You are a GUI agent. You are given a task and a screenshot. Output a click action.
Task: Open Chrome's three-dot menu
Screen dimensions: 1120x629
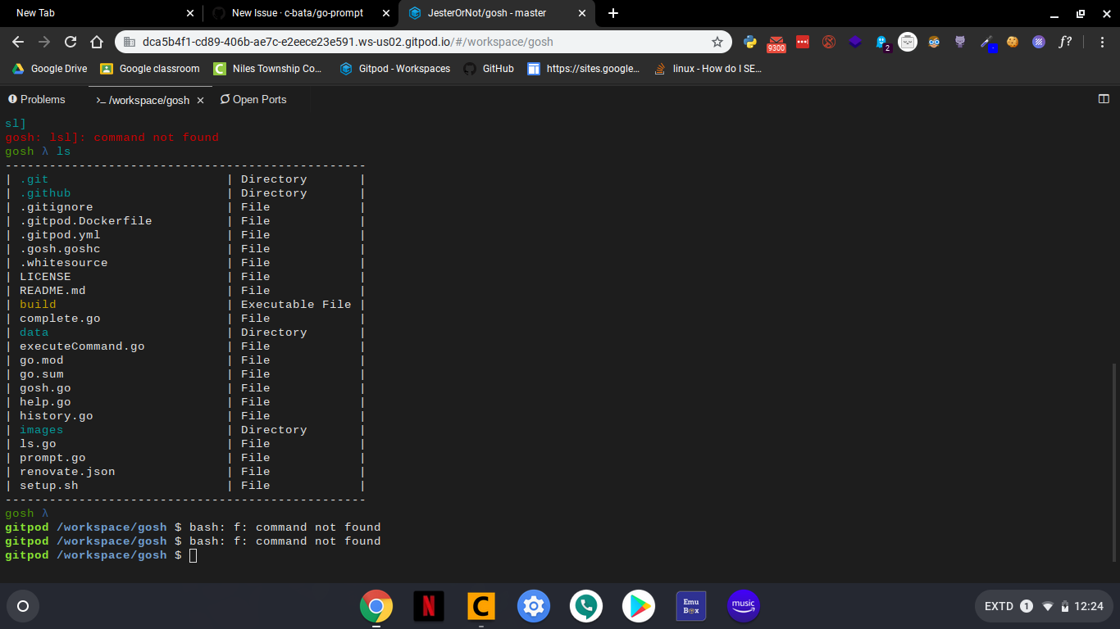click(x=1100, y=42)
